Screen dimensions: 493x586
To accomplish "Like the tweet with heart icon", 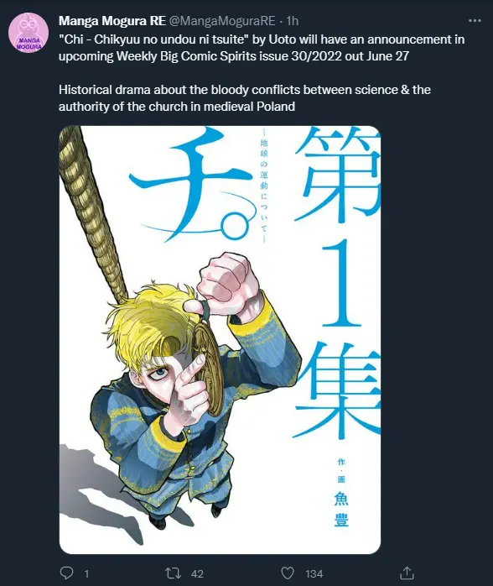I will coord(288,573).
